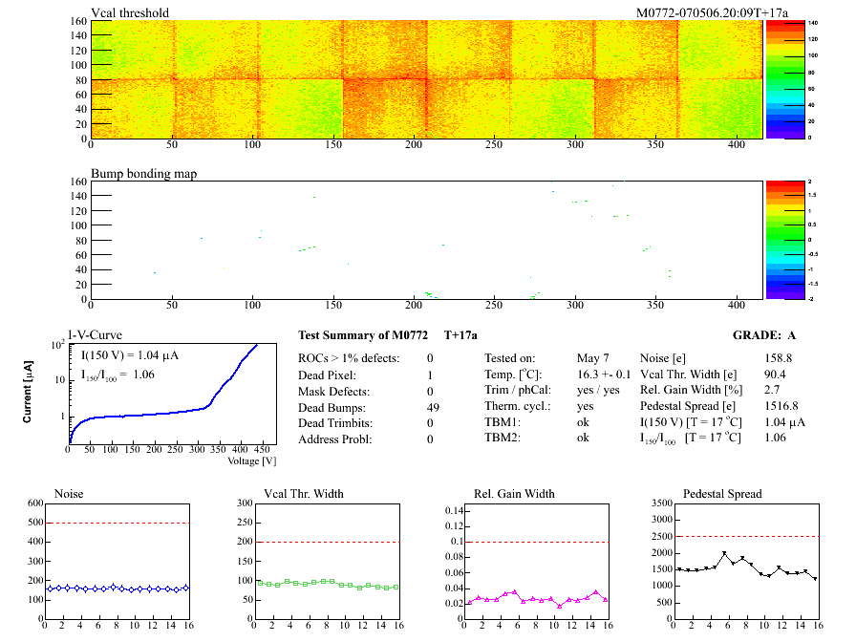
Task: Click the Dead Bumps value 49
Action: click(x=430, y=408)
